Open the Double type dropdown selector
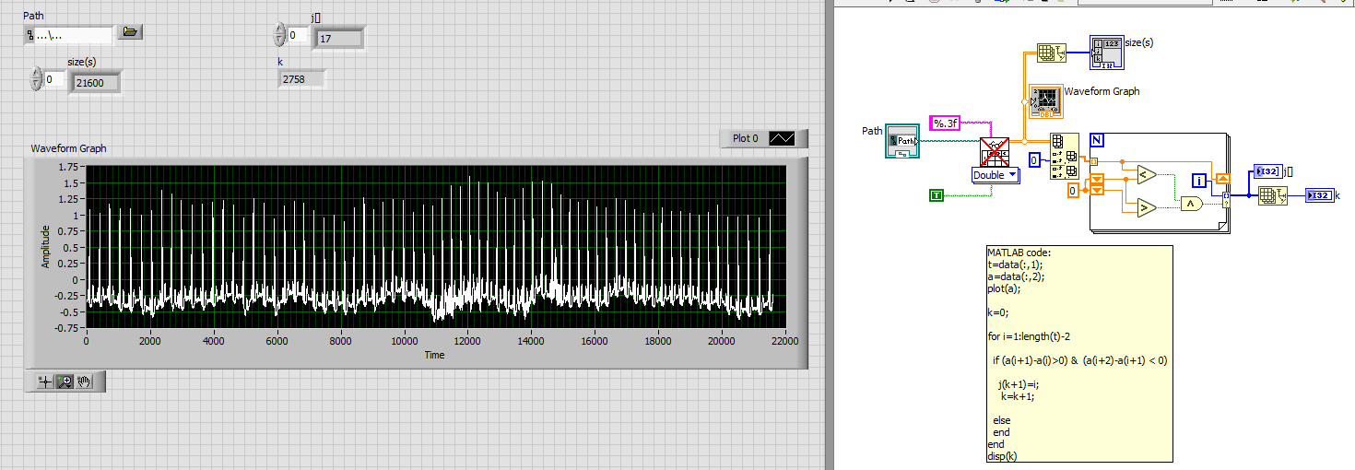Screen dimensions: 1355x470 pos(996,175)
